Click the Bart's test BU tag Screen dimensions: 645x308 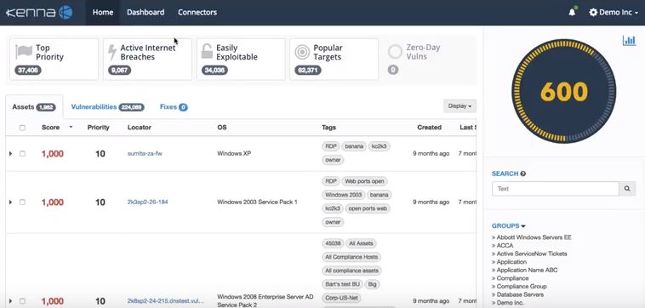pyautogui.click(x=342, y=284)
